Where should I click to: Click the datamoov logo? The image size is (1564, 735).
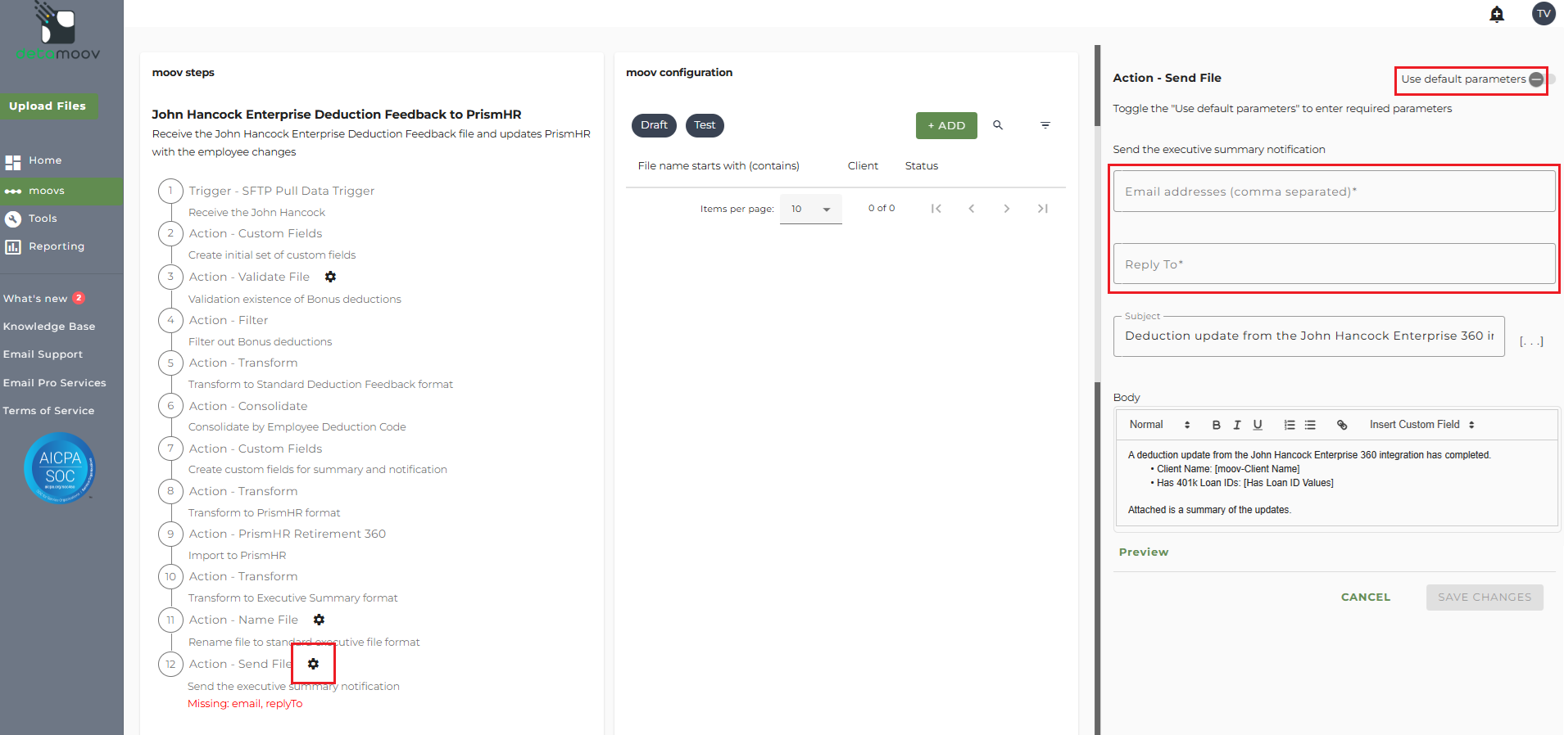point(58,31)
